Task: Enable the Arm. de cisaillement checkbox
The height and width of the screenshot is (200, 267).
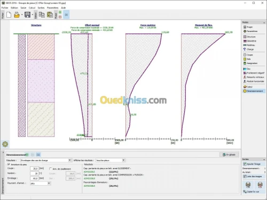Action: pyautogui.click(x=51, y=169)
